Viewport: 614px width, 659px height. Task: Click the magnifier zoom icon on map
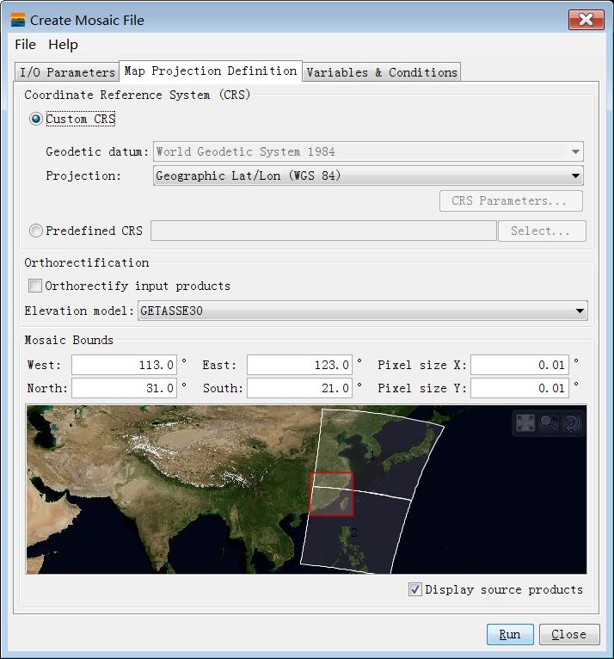coord(548,423)
